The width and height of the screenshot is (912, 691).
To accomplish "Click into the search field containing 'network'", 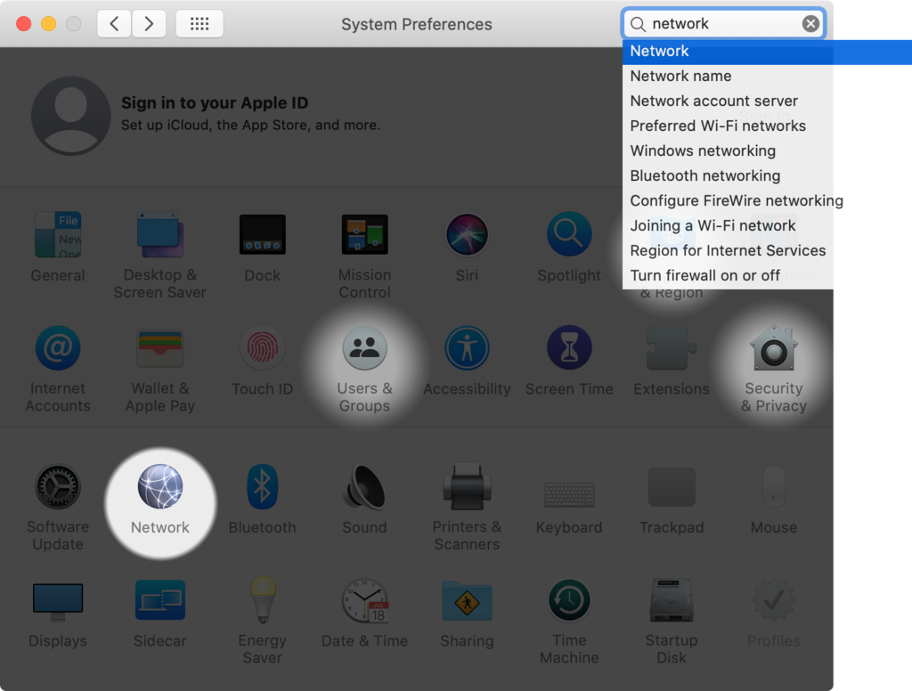I will click(721, 24).
